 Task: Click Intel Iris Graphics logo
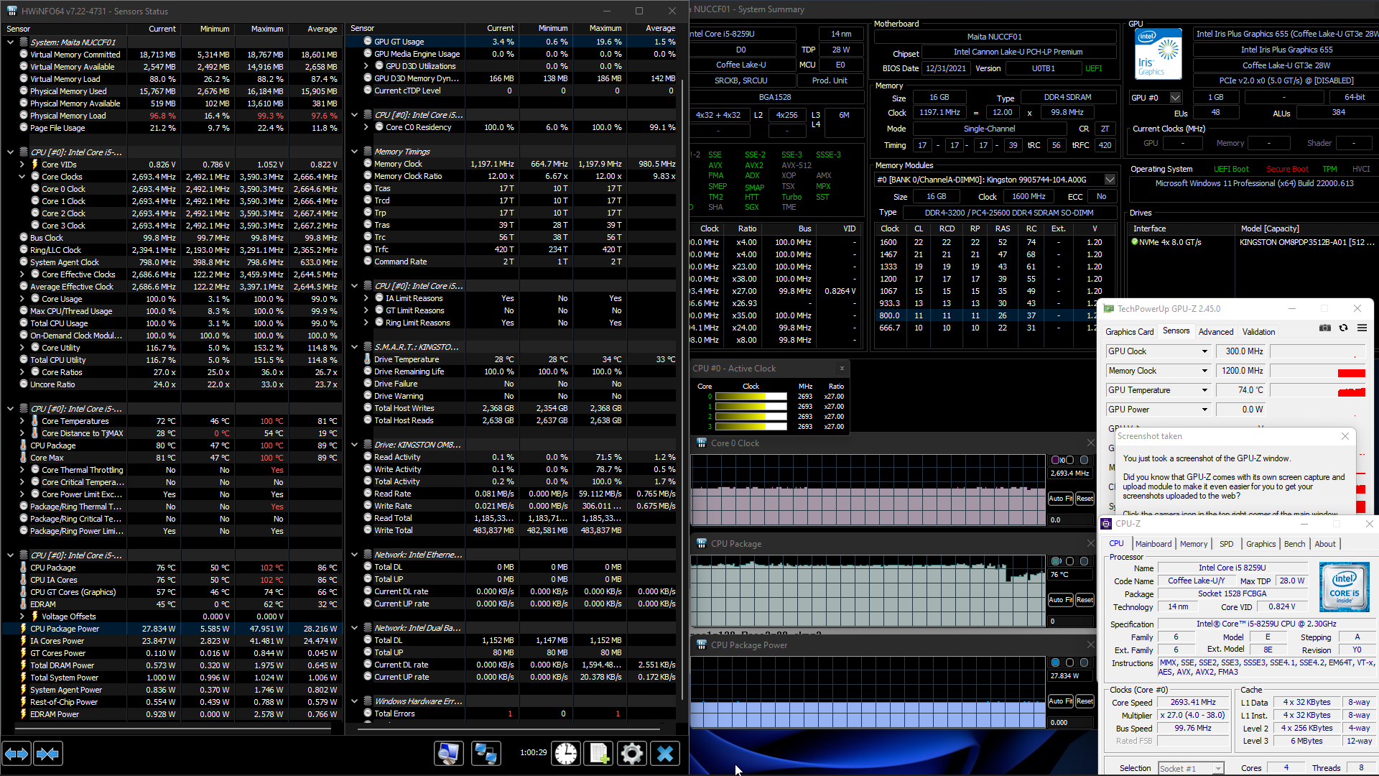pos(1159,54)
